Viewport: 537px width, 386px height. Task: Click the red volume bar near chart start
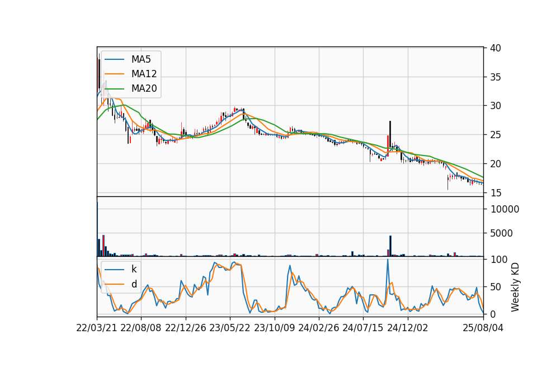[103, 246]
